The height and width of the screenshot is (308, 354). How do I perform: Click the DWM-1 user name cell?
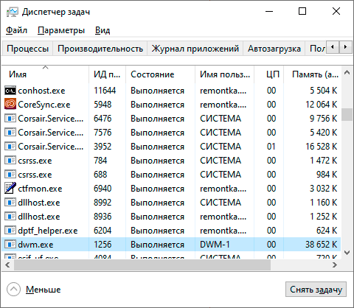point(215,245)
